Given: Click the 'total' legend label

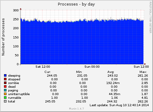Looking at the screenshot, I should (x=11, y=101).
